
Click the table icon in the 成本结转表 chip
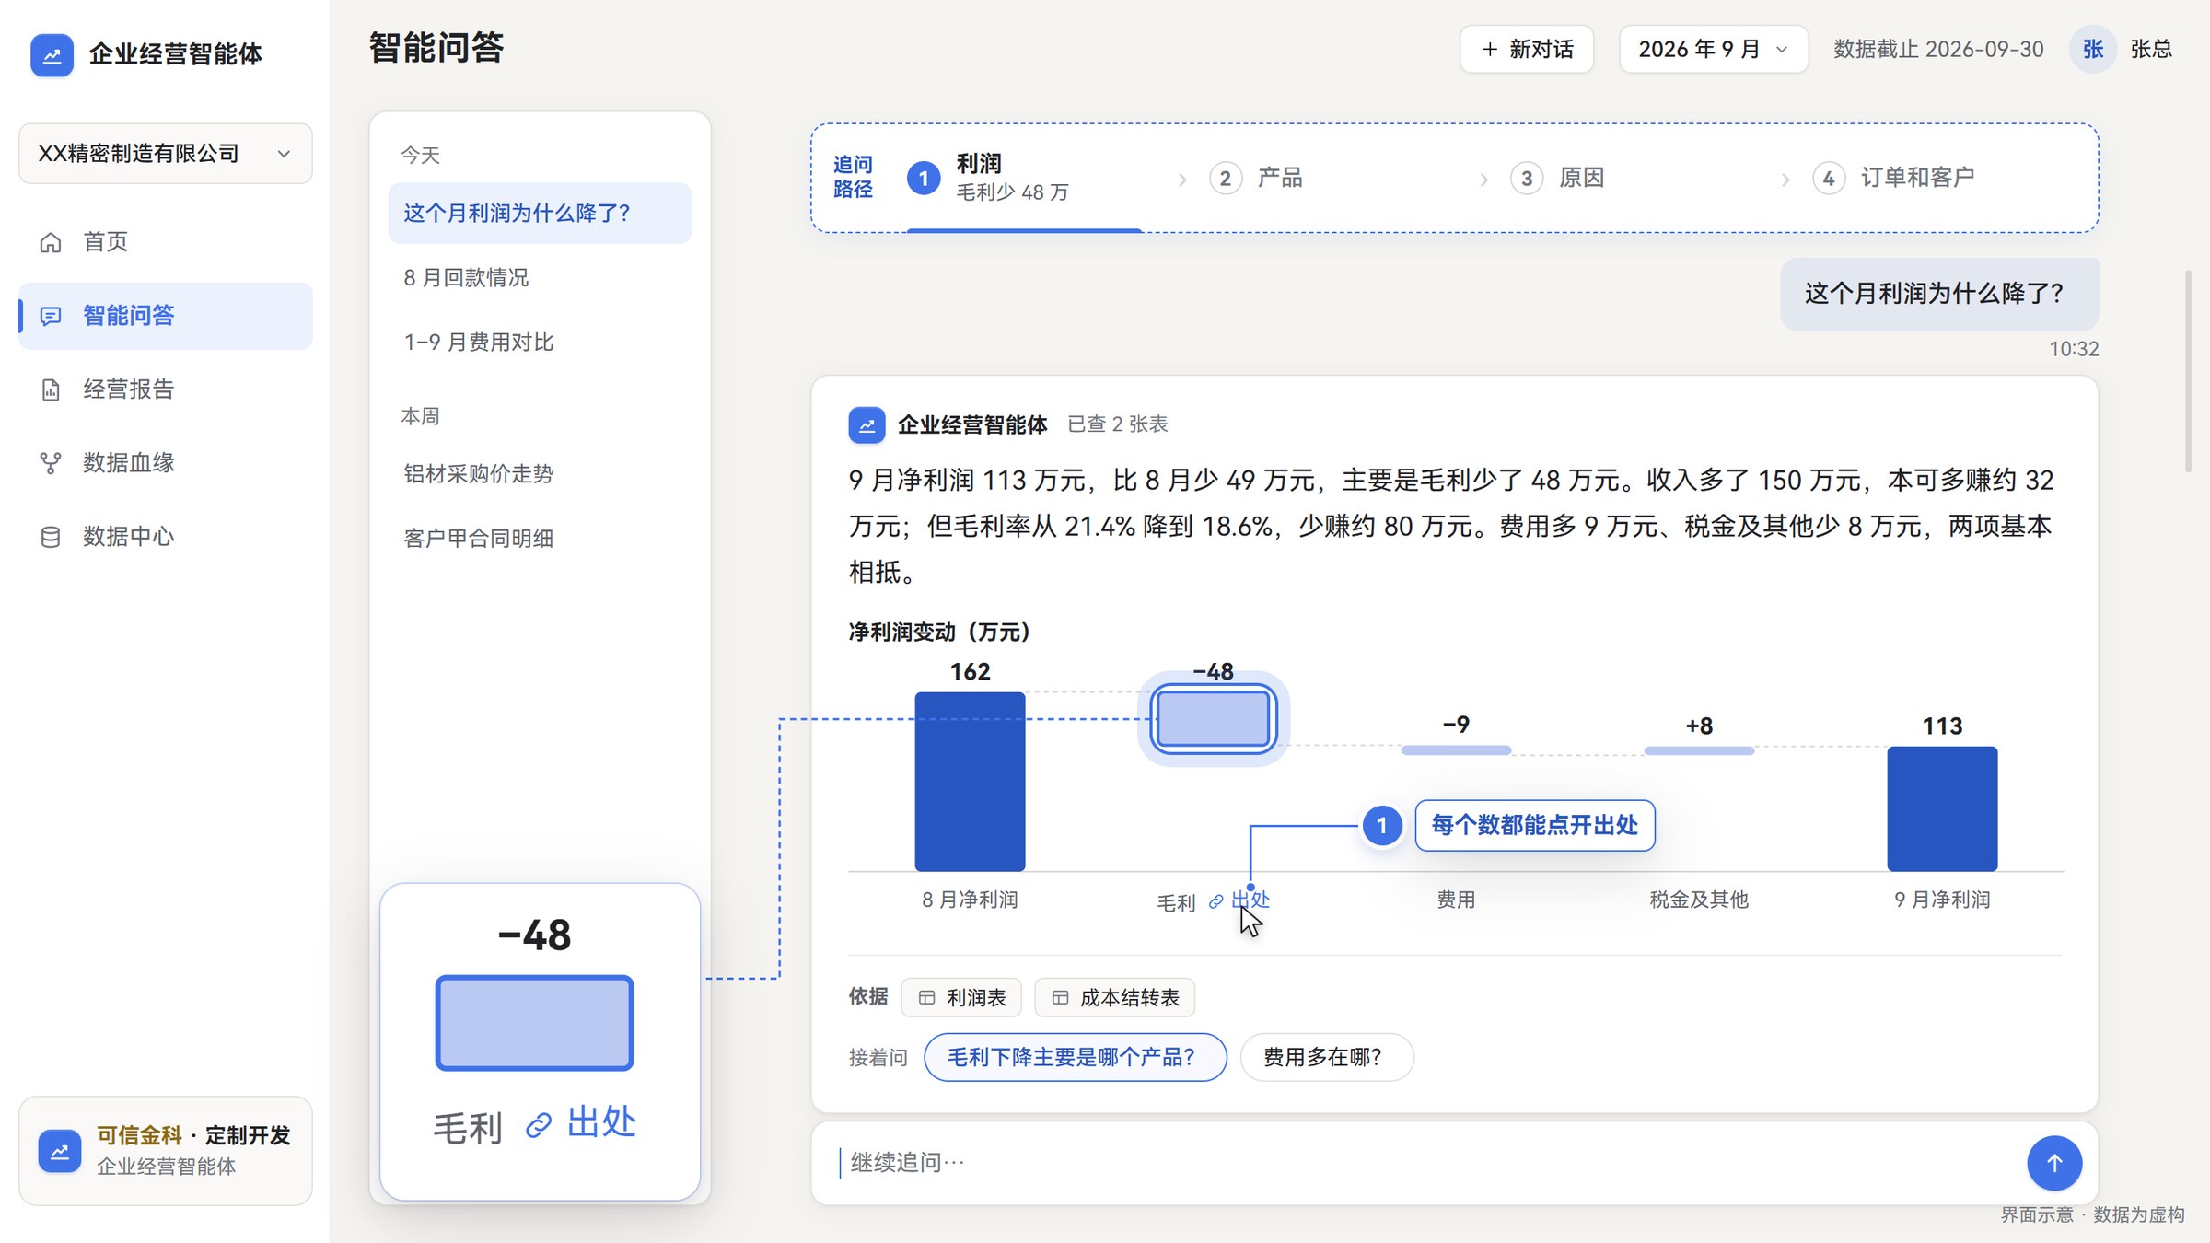[x=1060, y=997]
